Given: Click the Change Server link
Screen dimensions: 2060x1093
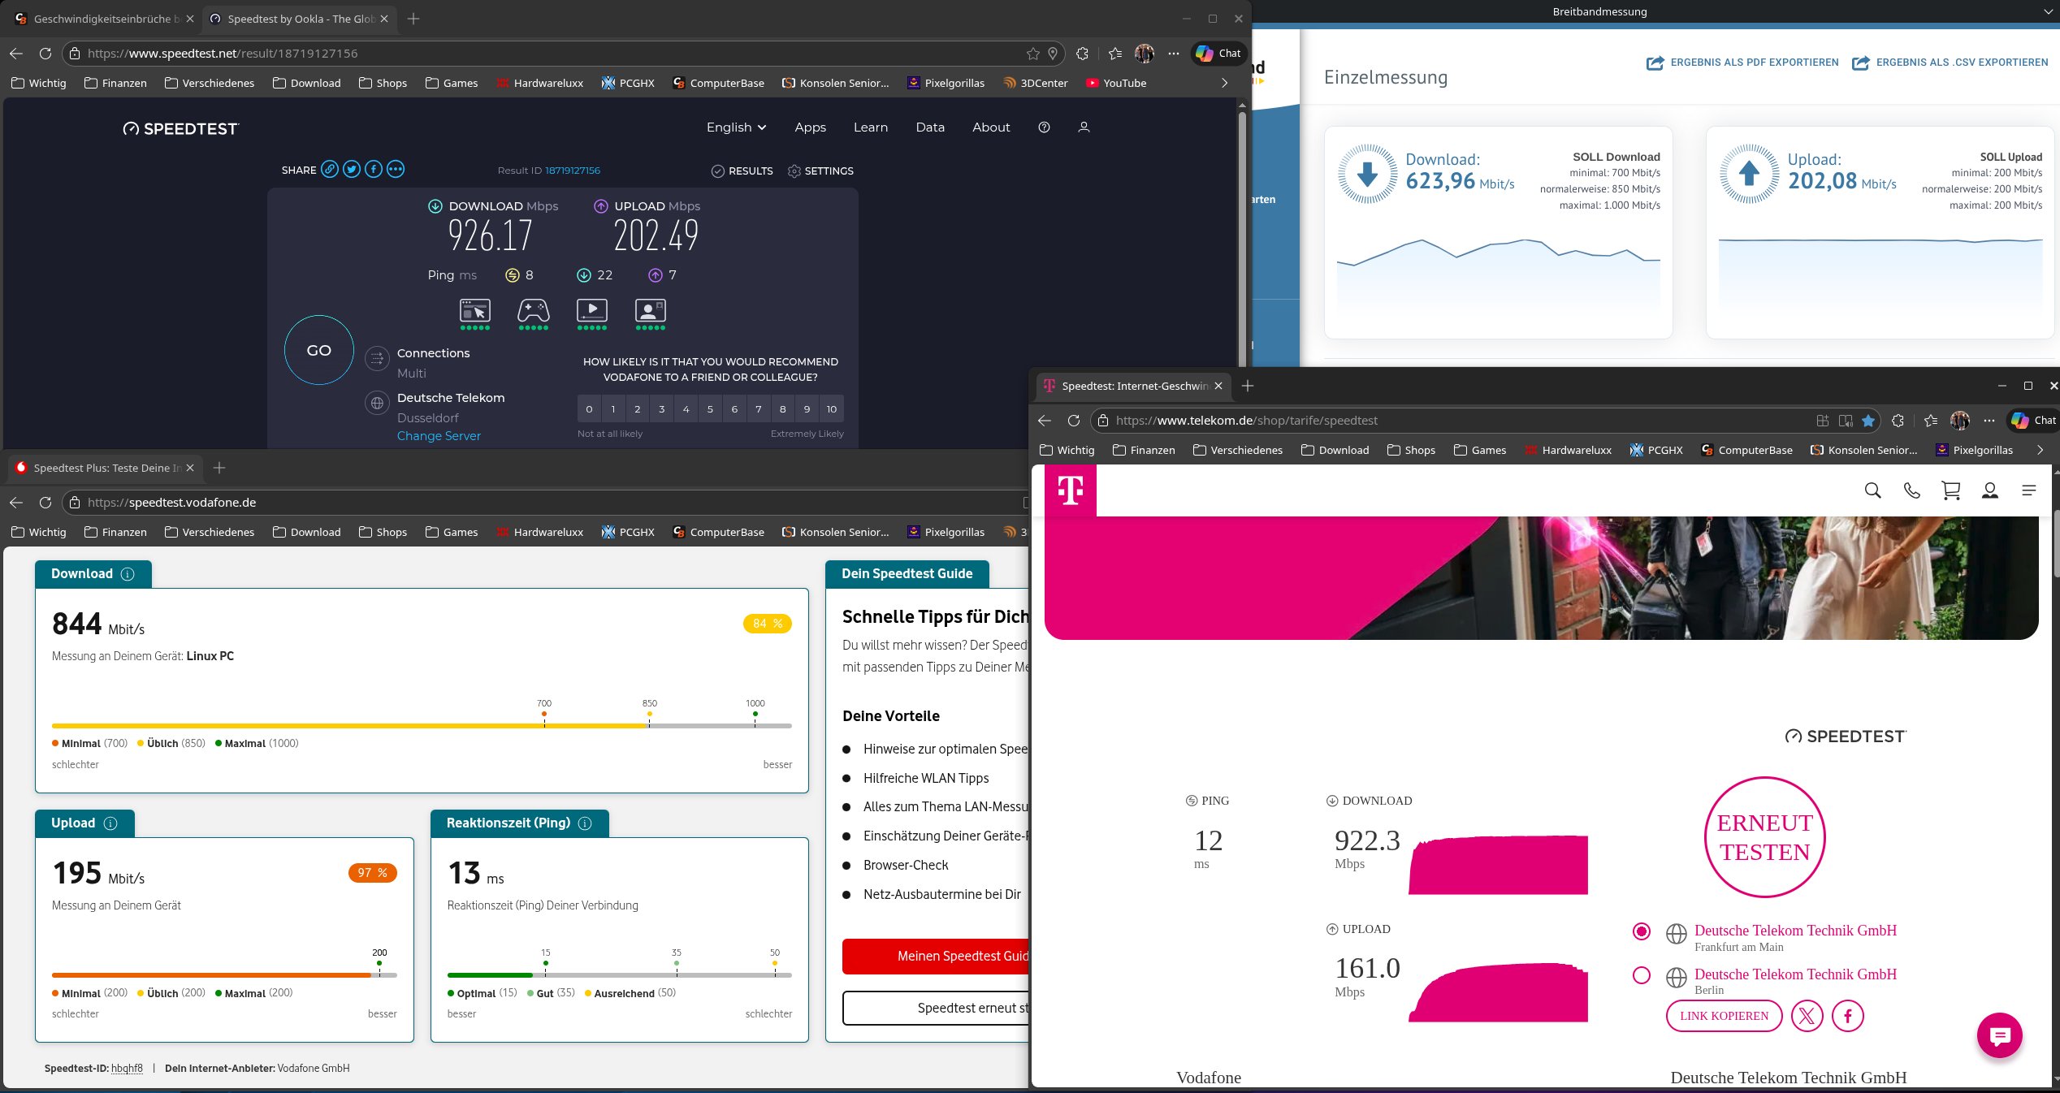Looking at the screenshot, I should (x=439, y=436).
